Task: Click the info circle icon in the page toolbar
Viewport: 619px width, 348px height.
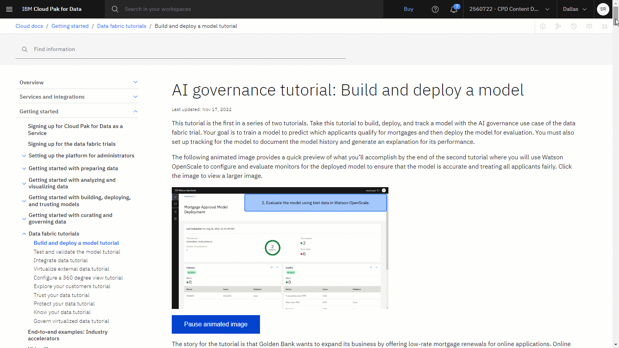Action: (543, 26)
